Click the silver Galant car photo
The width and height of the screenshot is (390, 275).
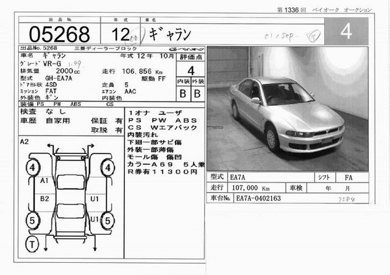coord(288,109)
